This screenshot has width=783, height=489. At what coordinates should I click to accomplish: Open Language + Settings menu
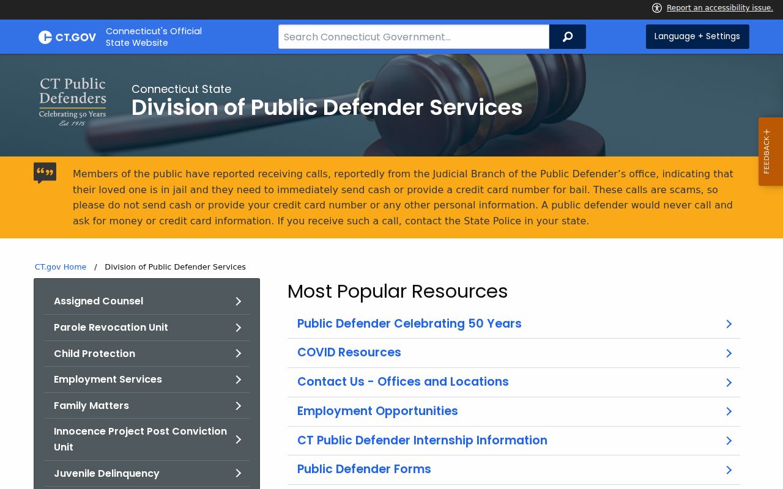point(697,37)
